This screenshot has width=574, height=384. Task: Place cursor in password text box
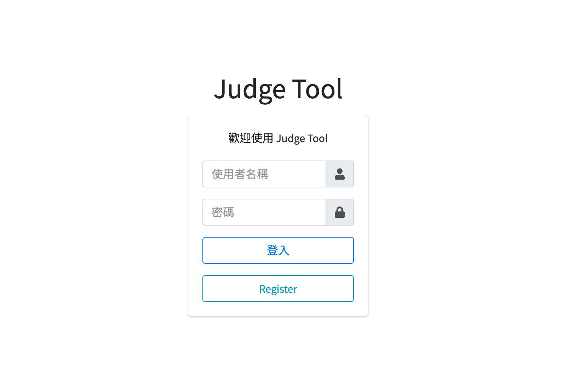[x=264, y=212]
